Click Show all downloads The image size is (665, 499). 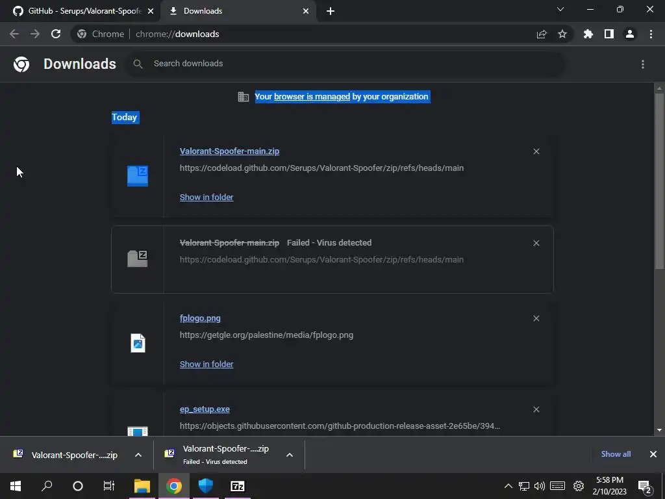tap(616, 454)
